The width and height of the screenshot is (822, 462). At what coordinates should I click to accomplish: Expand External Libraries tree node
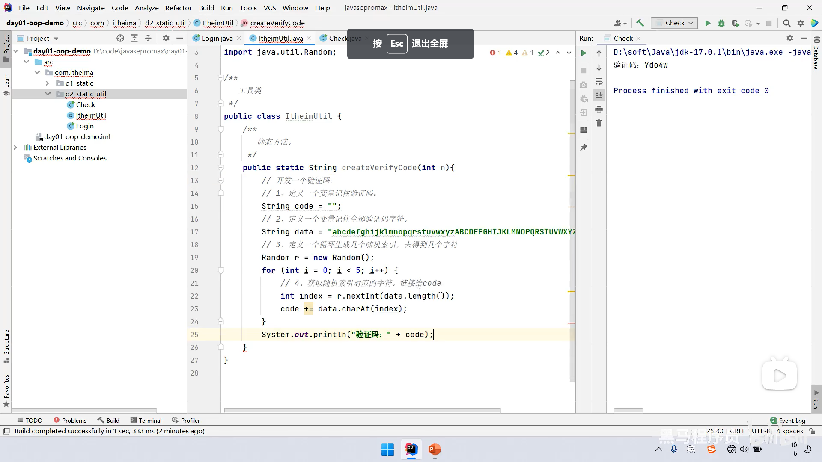(x=15, y=147)
